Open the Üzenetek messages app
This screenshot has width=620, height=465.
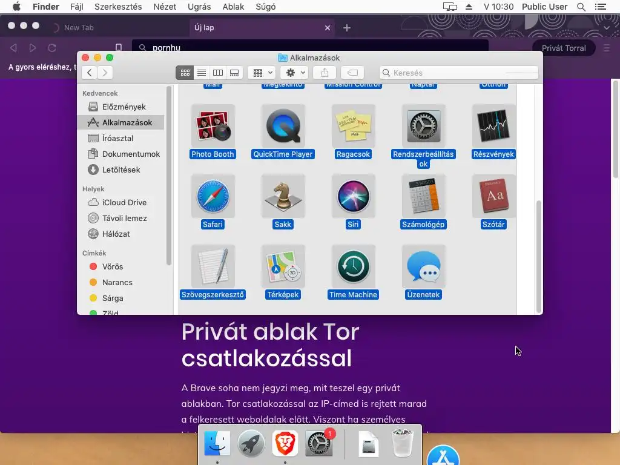tap(423, 266)
